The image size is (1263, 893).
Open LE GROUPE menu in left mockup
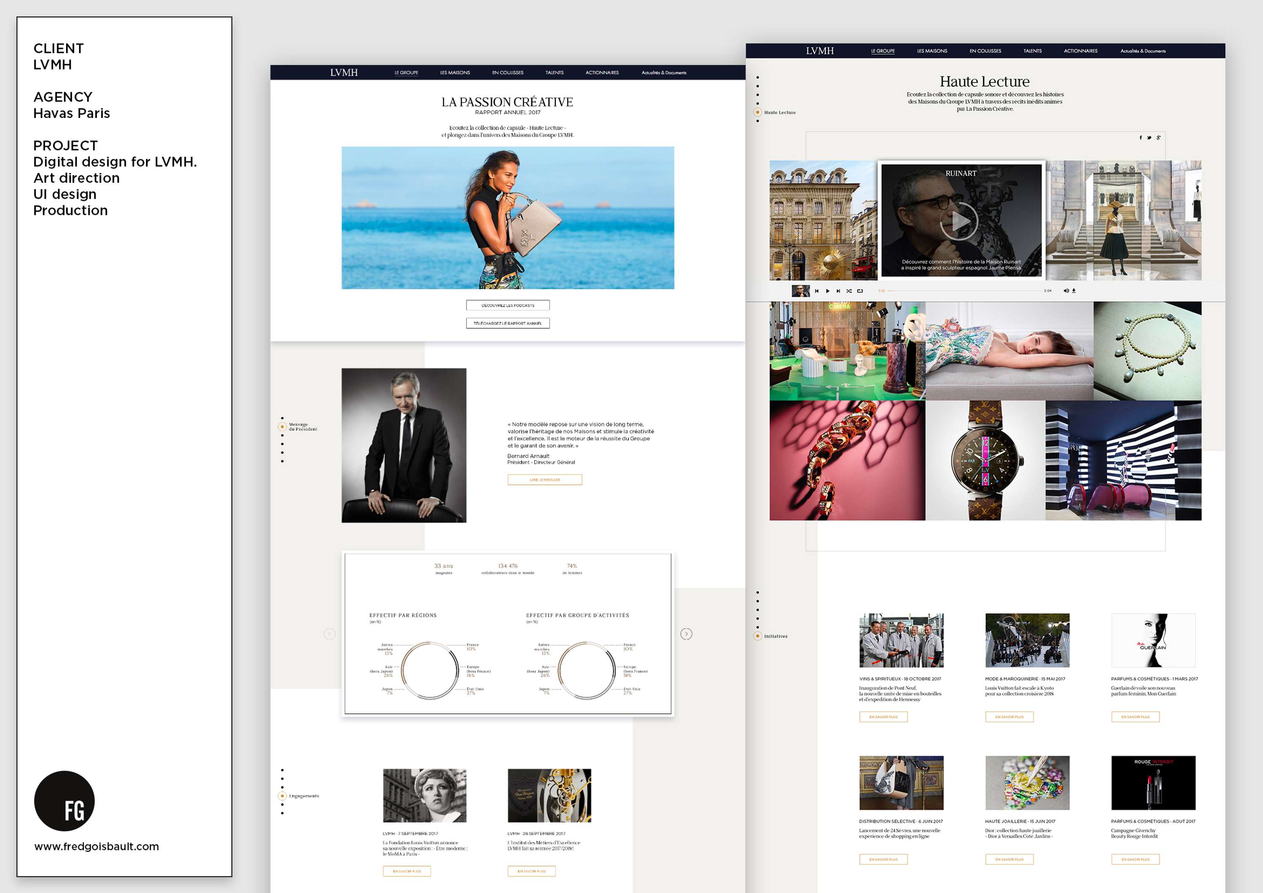pyautogui.click(x=407, y=73)
